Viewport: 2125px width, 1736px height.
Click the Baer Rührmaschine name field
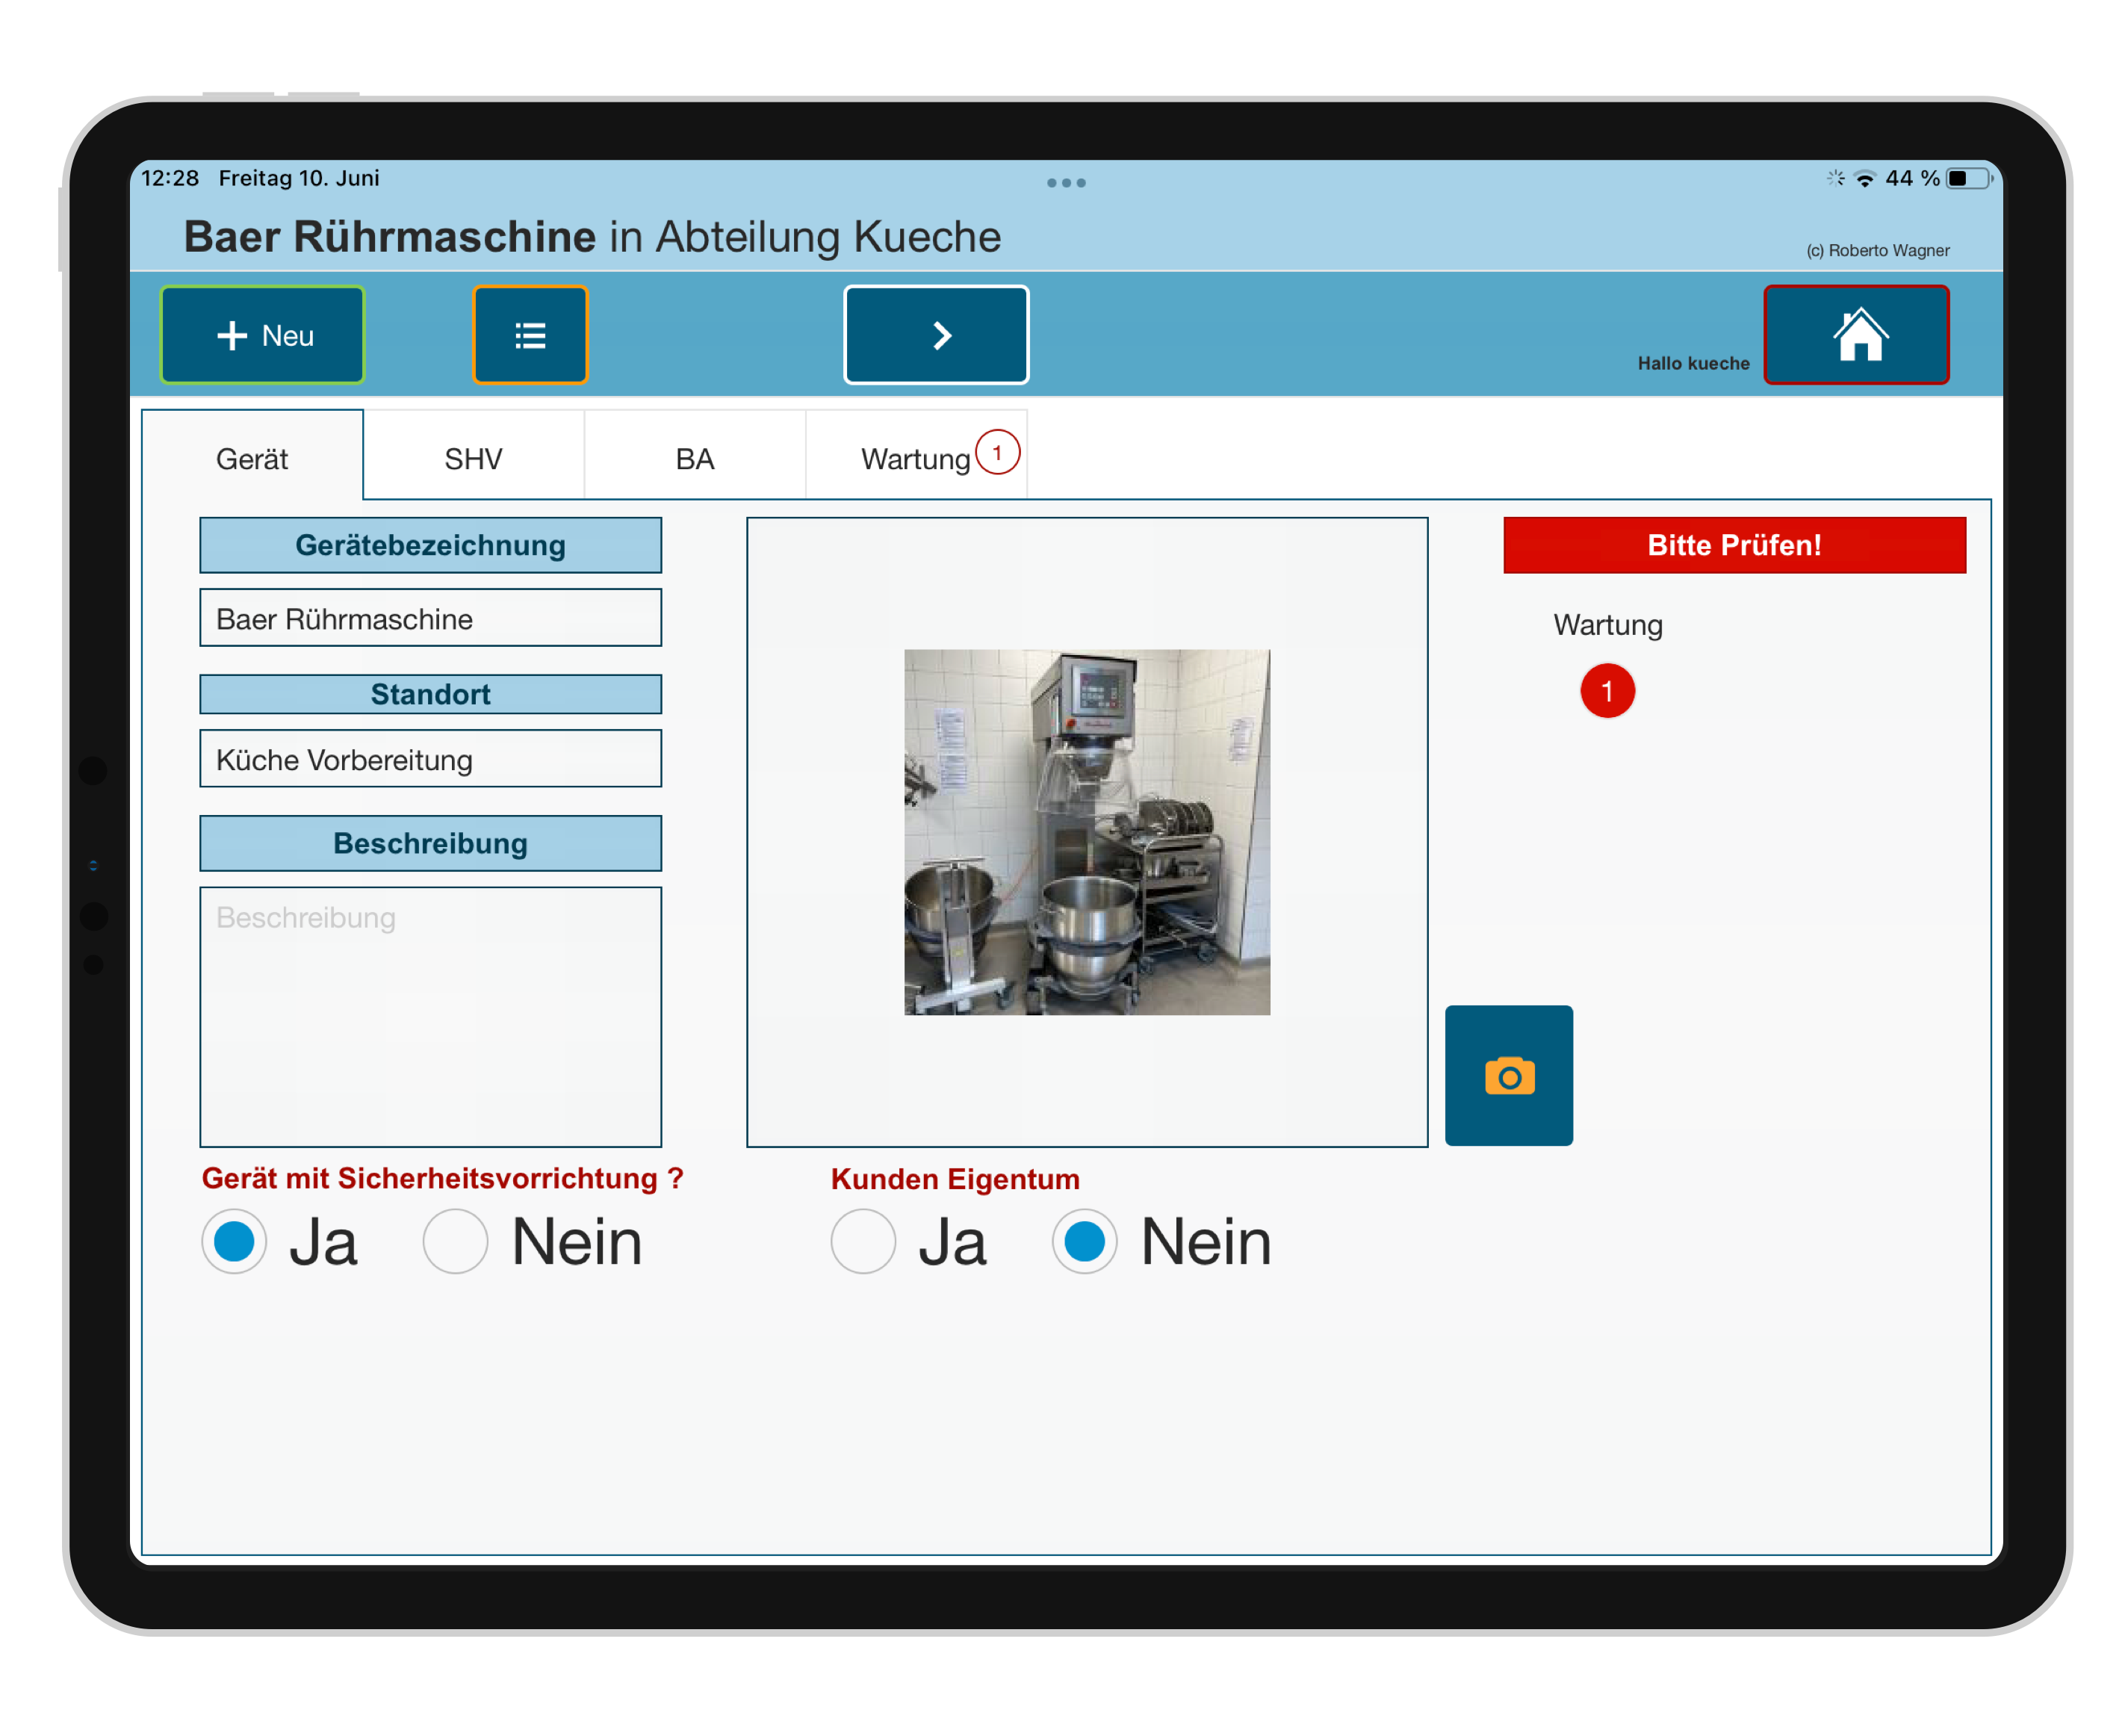tap(430, 619)
